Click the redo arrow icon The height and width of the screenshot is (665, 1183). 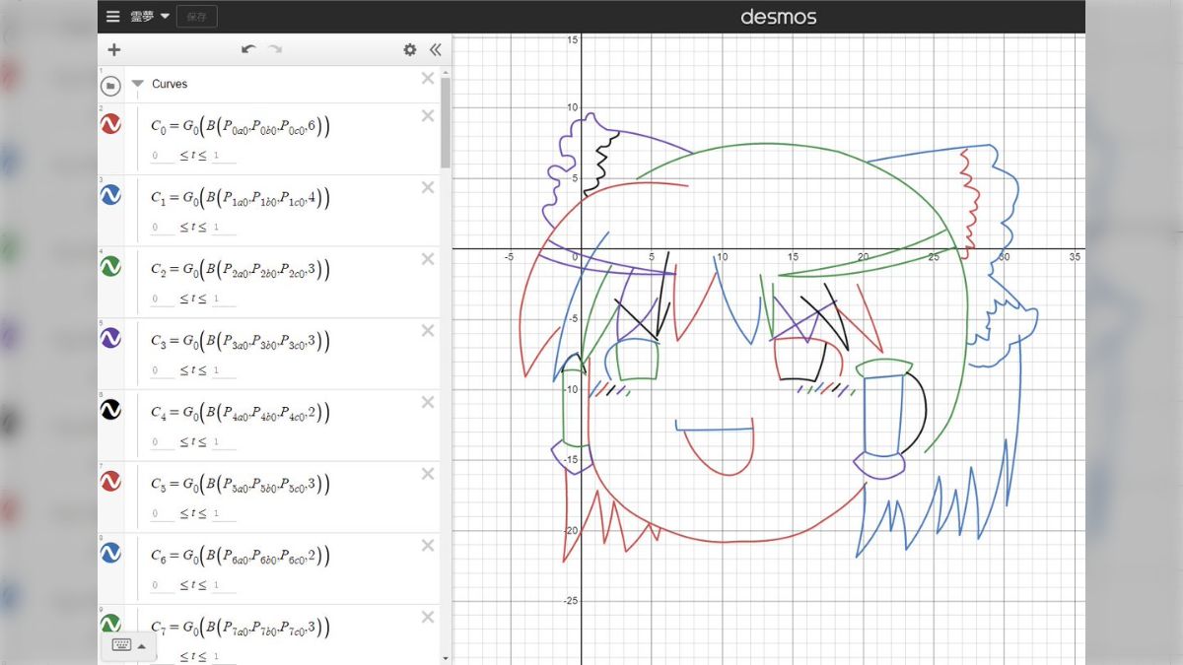click(x=274, y=49)
